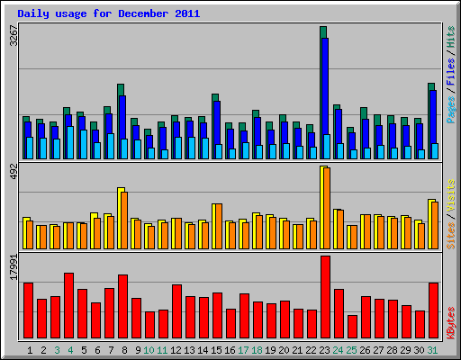Select the dark blue files bar for day 31

pyautogui.click(x=433, y=117)
